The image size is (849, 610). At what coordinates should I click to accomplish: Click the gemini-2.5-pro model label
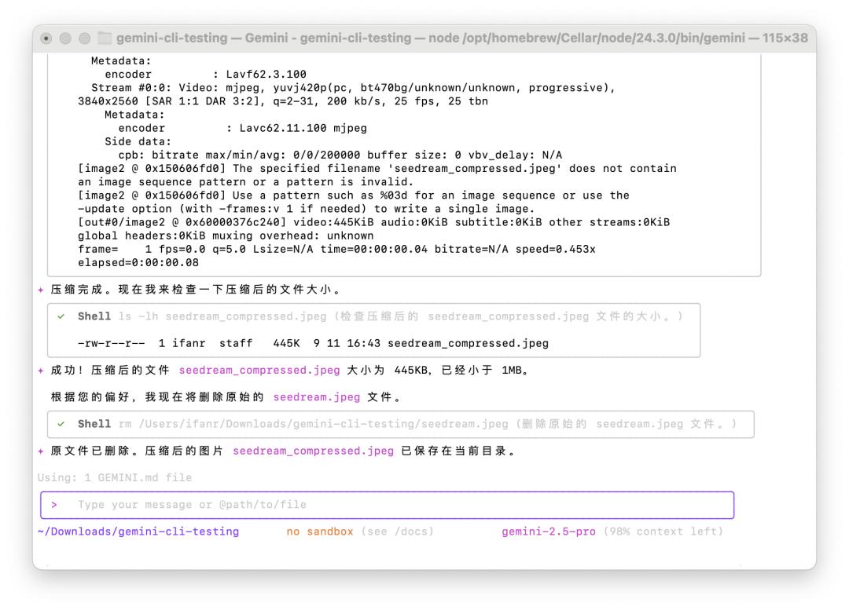point(549,531)
